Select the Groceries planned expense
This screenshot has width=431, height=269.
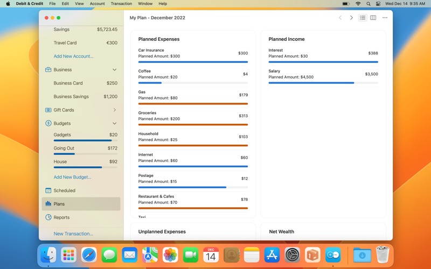click(x=193, y=118)
